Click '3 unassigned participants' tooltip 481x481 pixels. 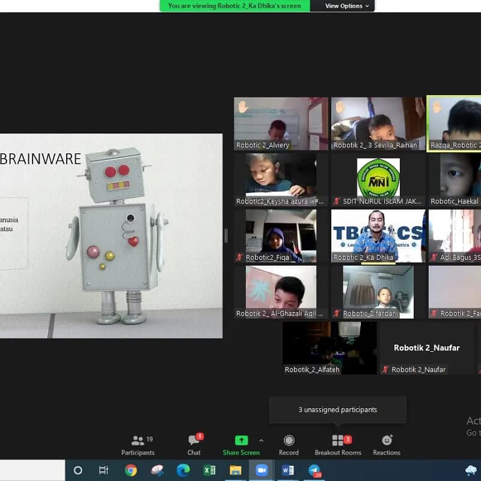point(338,409)
